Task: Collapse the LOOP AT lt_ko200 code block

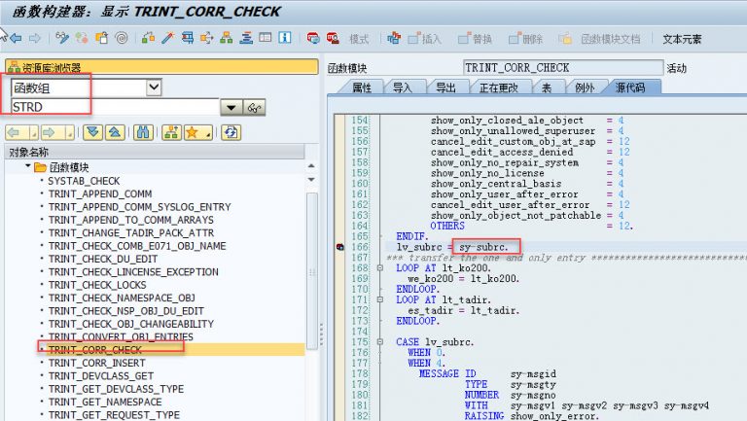Action: coord(379,267)
